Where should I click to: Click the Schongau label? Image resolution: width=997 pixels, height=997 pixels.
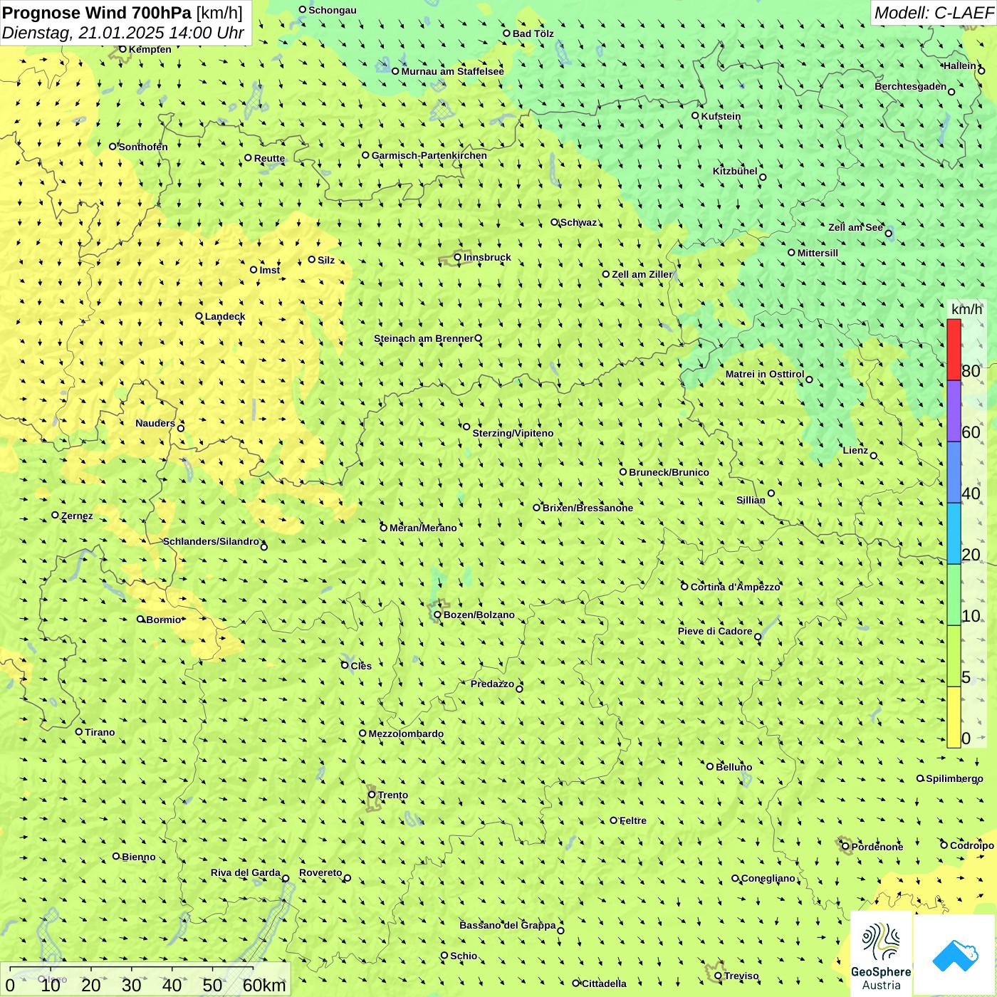click(x=333, y=10)
